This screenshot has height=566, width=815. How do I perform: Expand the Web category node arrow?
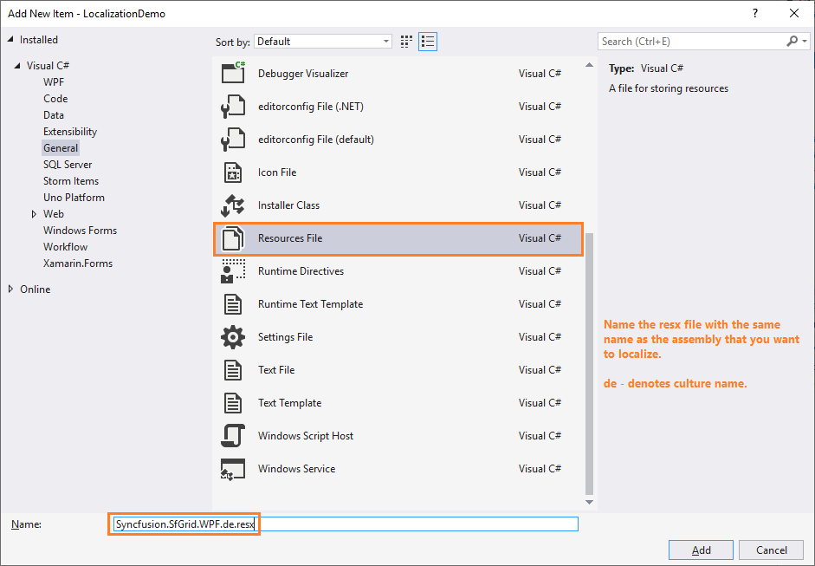[35, 214]
